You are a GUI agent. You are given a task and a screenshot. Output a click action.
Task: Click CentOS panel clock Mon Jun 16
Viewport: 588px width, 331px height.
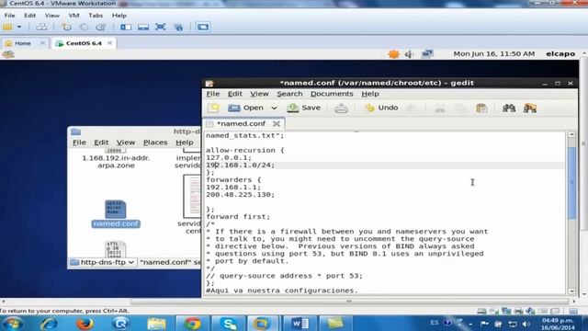[494, 54]
